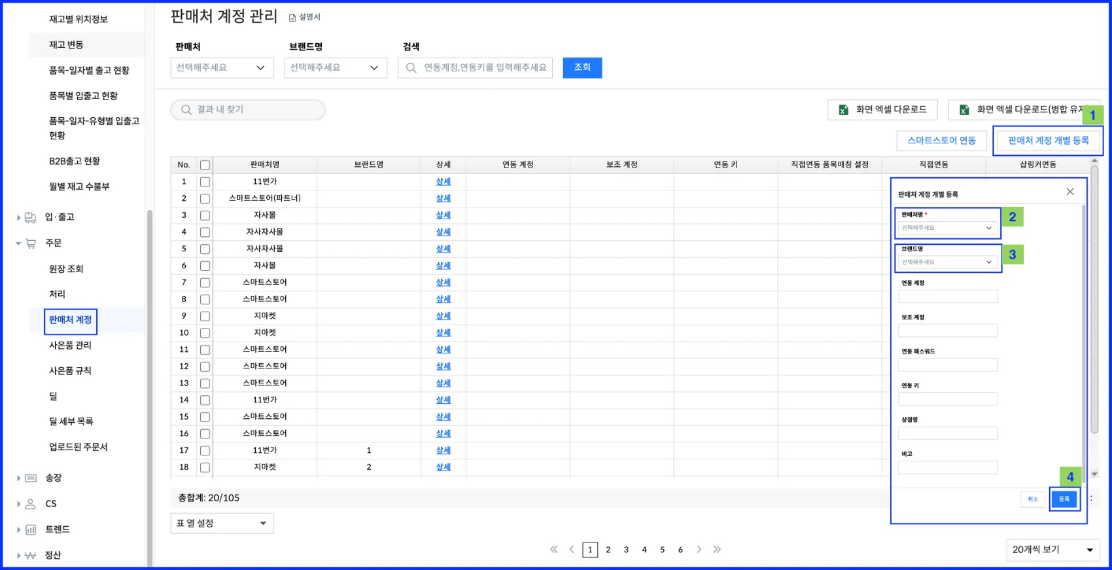1112x570 pixels.
Task: Go to the next page arrow
Action: tap(699, 550)
